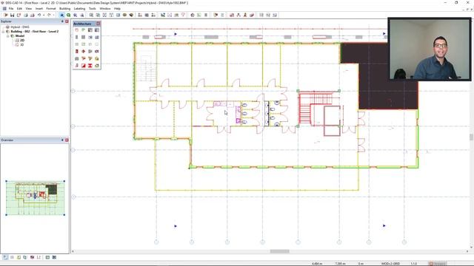Screen dimensions: 474x266
Task: Open the Edit menu
Action: coord(19,8)
